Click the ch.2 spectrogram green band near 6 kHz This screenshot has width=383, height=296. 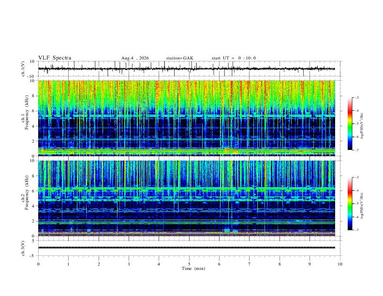(186, 189)
